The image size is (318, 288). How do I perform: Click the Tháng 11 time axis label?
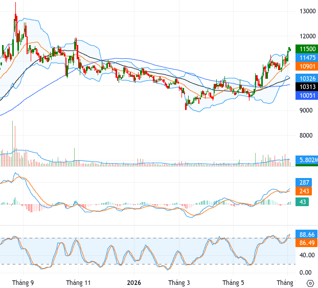coord(78,283)
